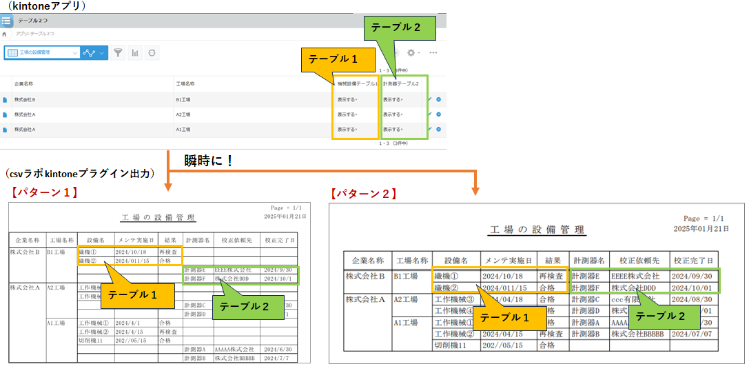Screen dimensions: 749x371
Task: Click A1工場 cell in kintone list
Action: click(x=183, y=130)
